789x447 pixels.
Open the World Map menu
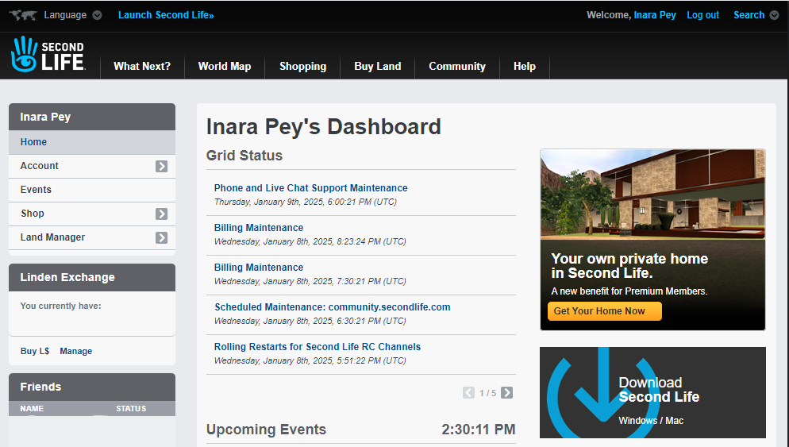[224, 67]
